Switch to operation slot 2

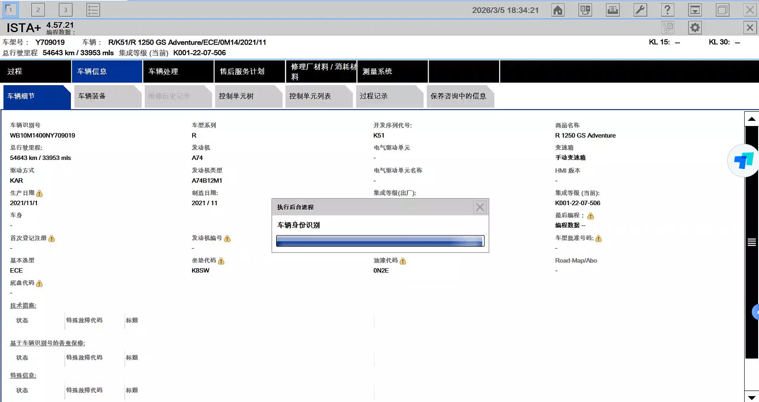pyautogui.click(x=38, y=10)
